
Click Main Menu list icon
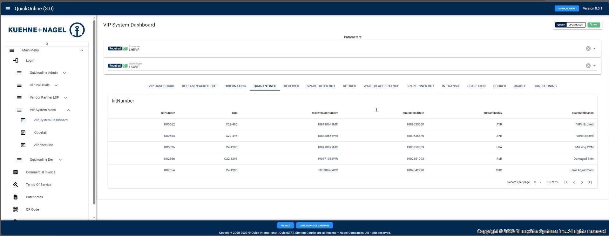[12, 50]
